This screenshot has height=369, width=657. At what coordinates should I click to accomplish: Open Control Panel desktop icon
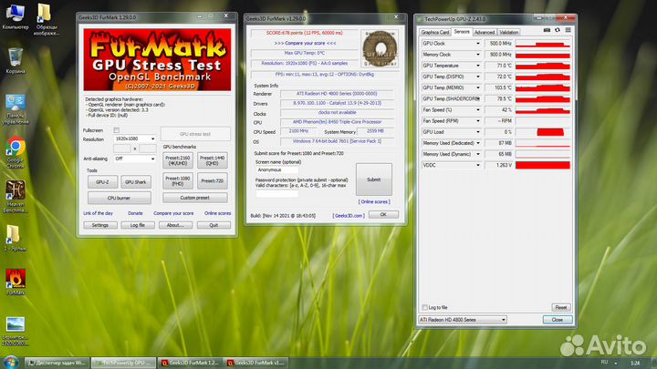coord(16,109)
